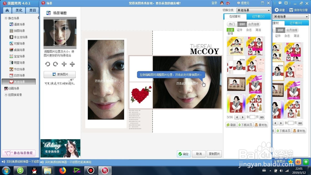The width and height of the screenshot is (311, 175).
Task: Go to next template page in scene dialog
Action: 243,117
